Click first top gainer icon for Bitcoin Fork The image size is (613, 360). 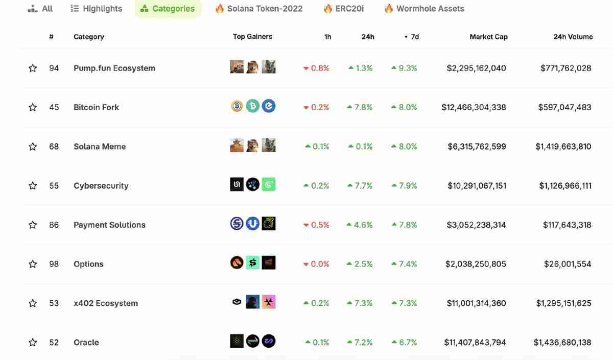coord(237,106)
